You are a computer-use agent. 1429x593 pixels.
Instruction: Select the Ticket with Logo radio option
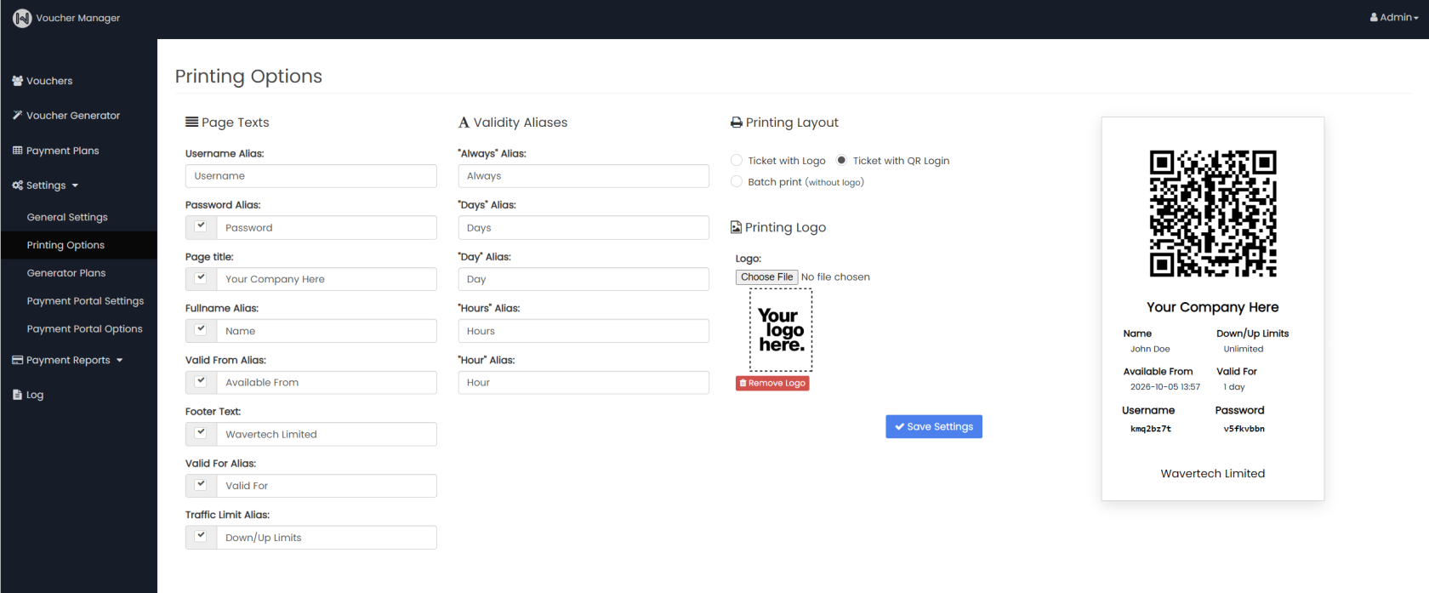tap(737, 160)
